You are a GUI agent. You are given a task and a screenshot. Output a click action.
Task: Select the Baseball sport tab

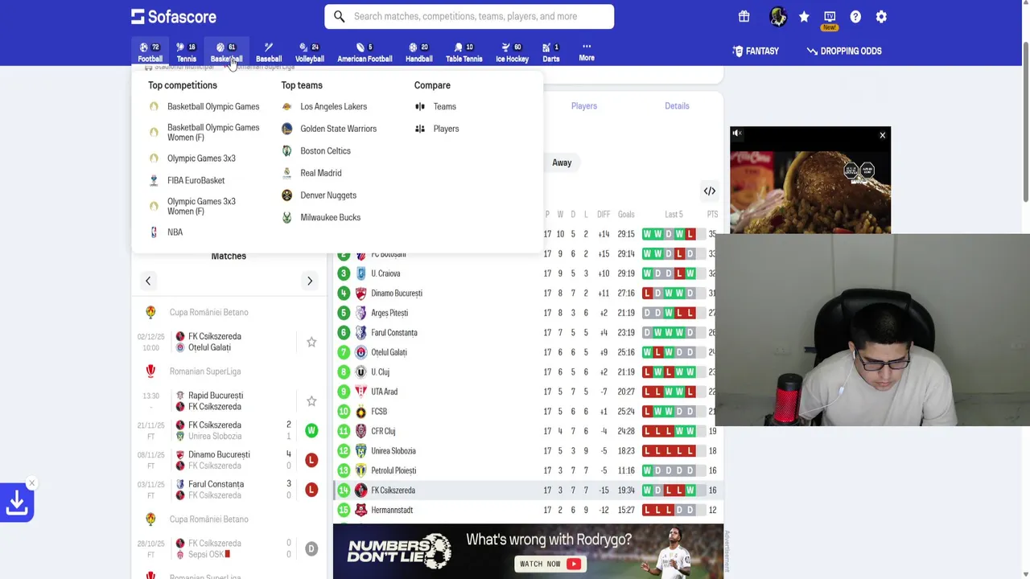click(269, 52)
